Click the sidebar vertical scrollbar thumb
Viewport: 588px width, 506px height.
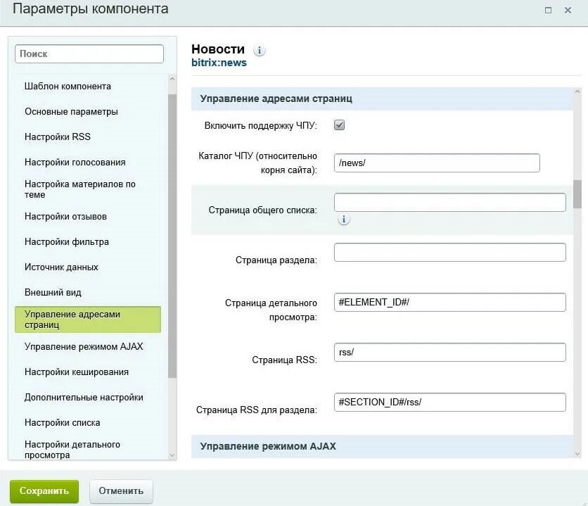click(172, 236)
